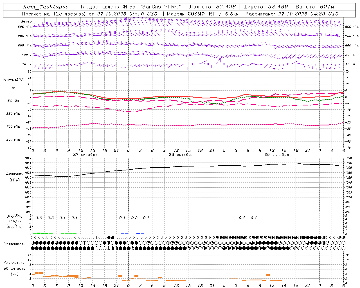Click the solid red 2м legend line

[13, 91]
